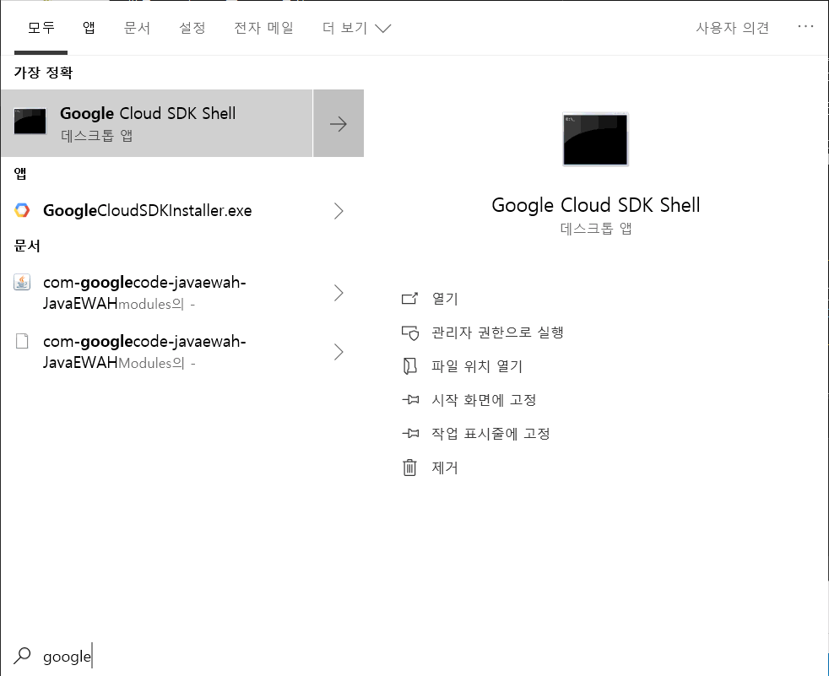The width and height of the screenshot is (829, 676).
Task: Click the 열기 open icon
Action: pos(409,299)
